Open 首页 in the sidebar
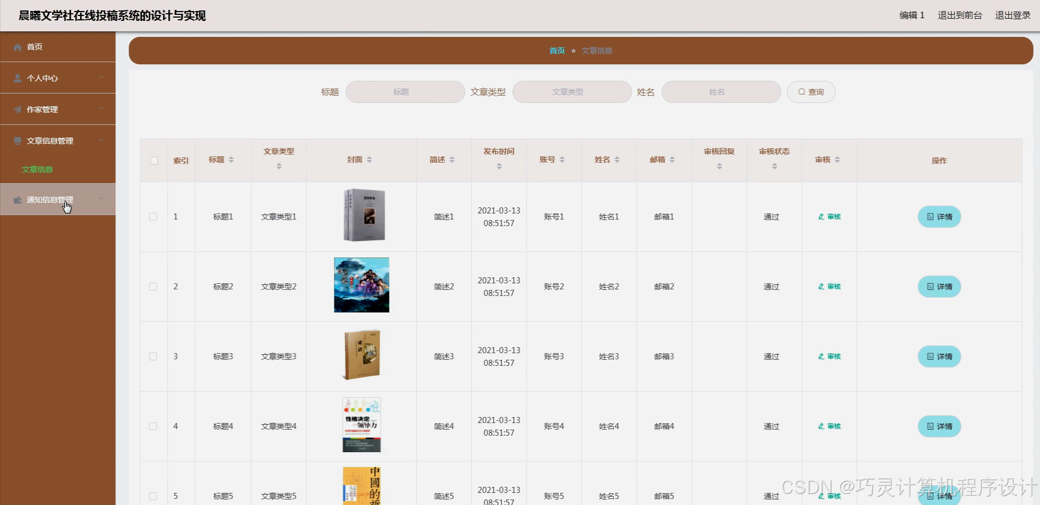1040x505 pixels. (58, 47)
